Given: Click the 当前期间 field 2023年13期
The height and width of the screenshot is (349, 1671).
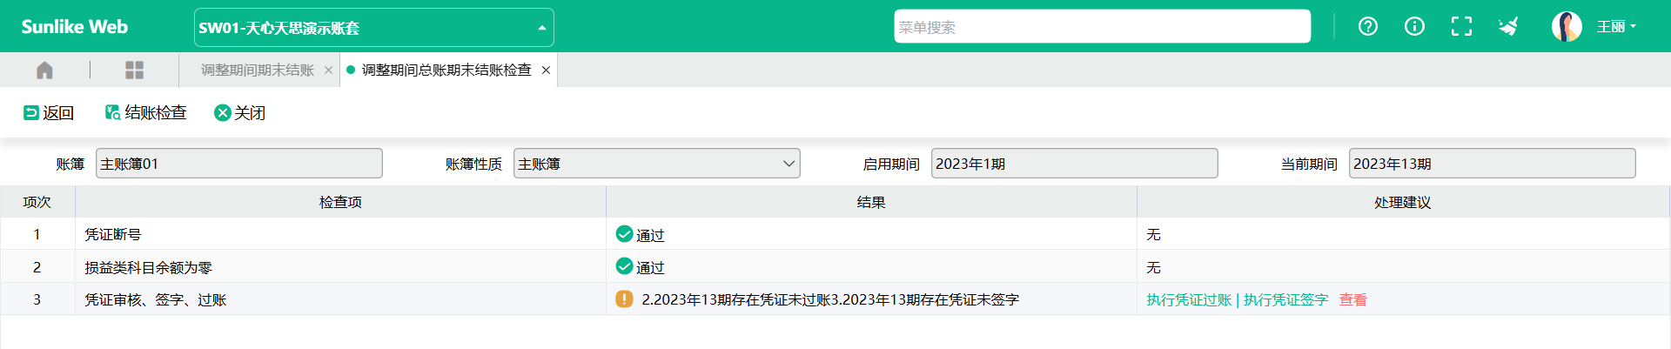Looking at the screenshot, I should point(1492,164).
